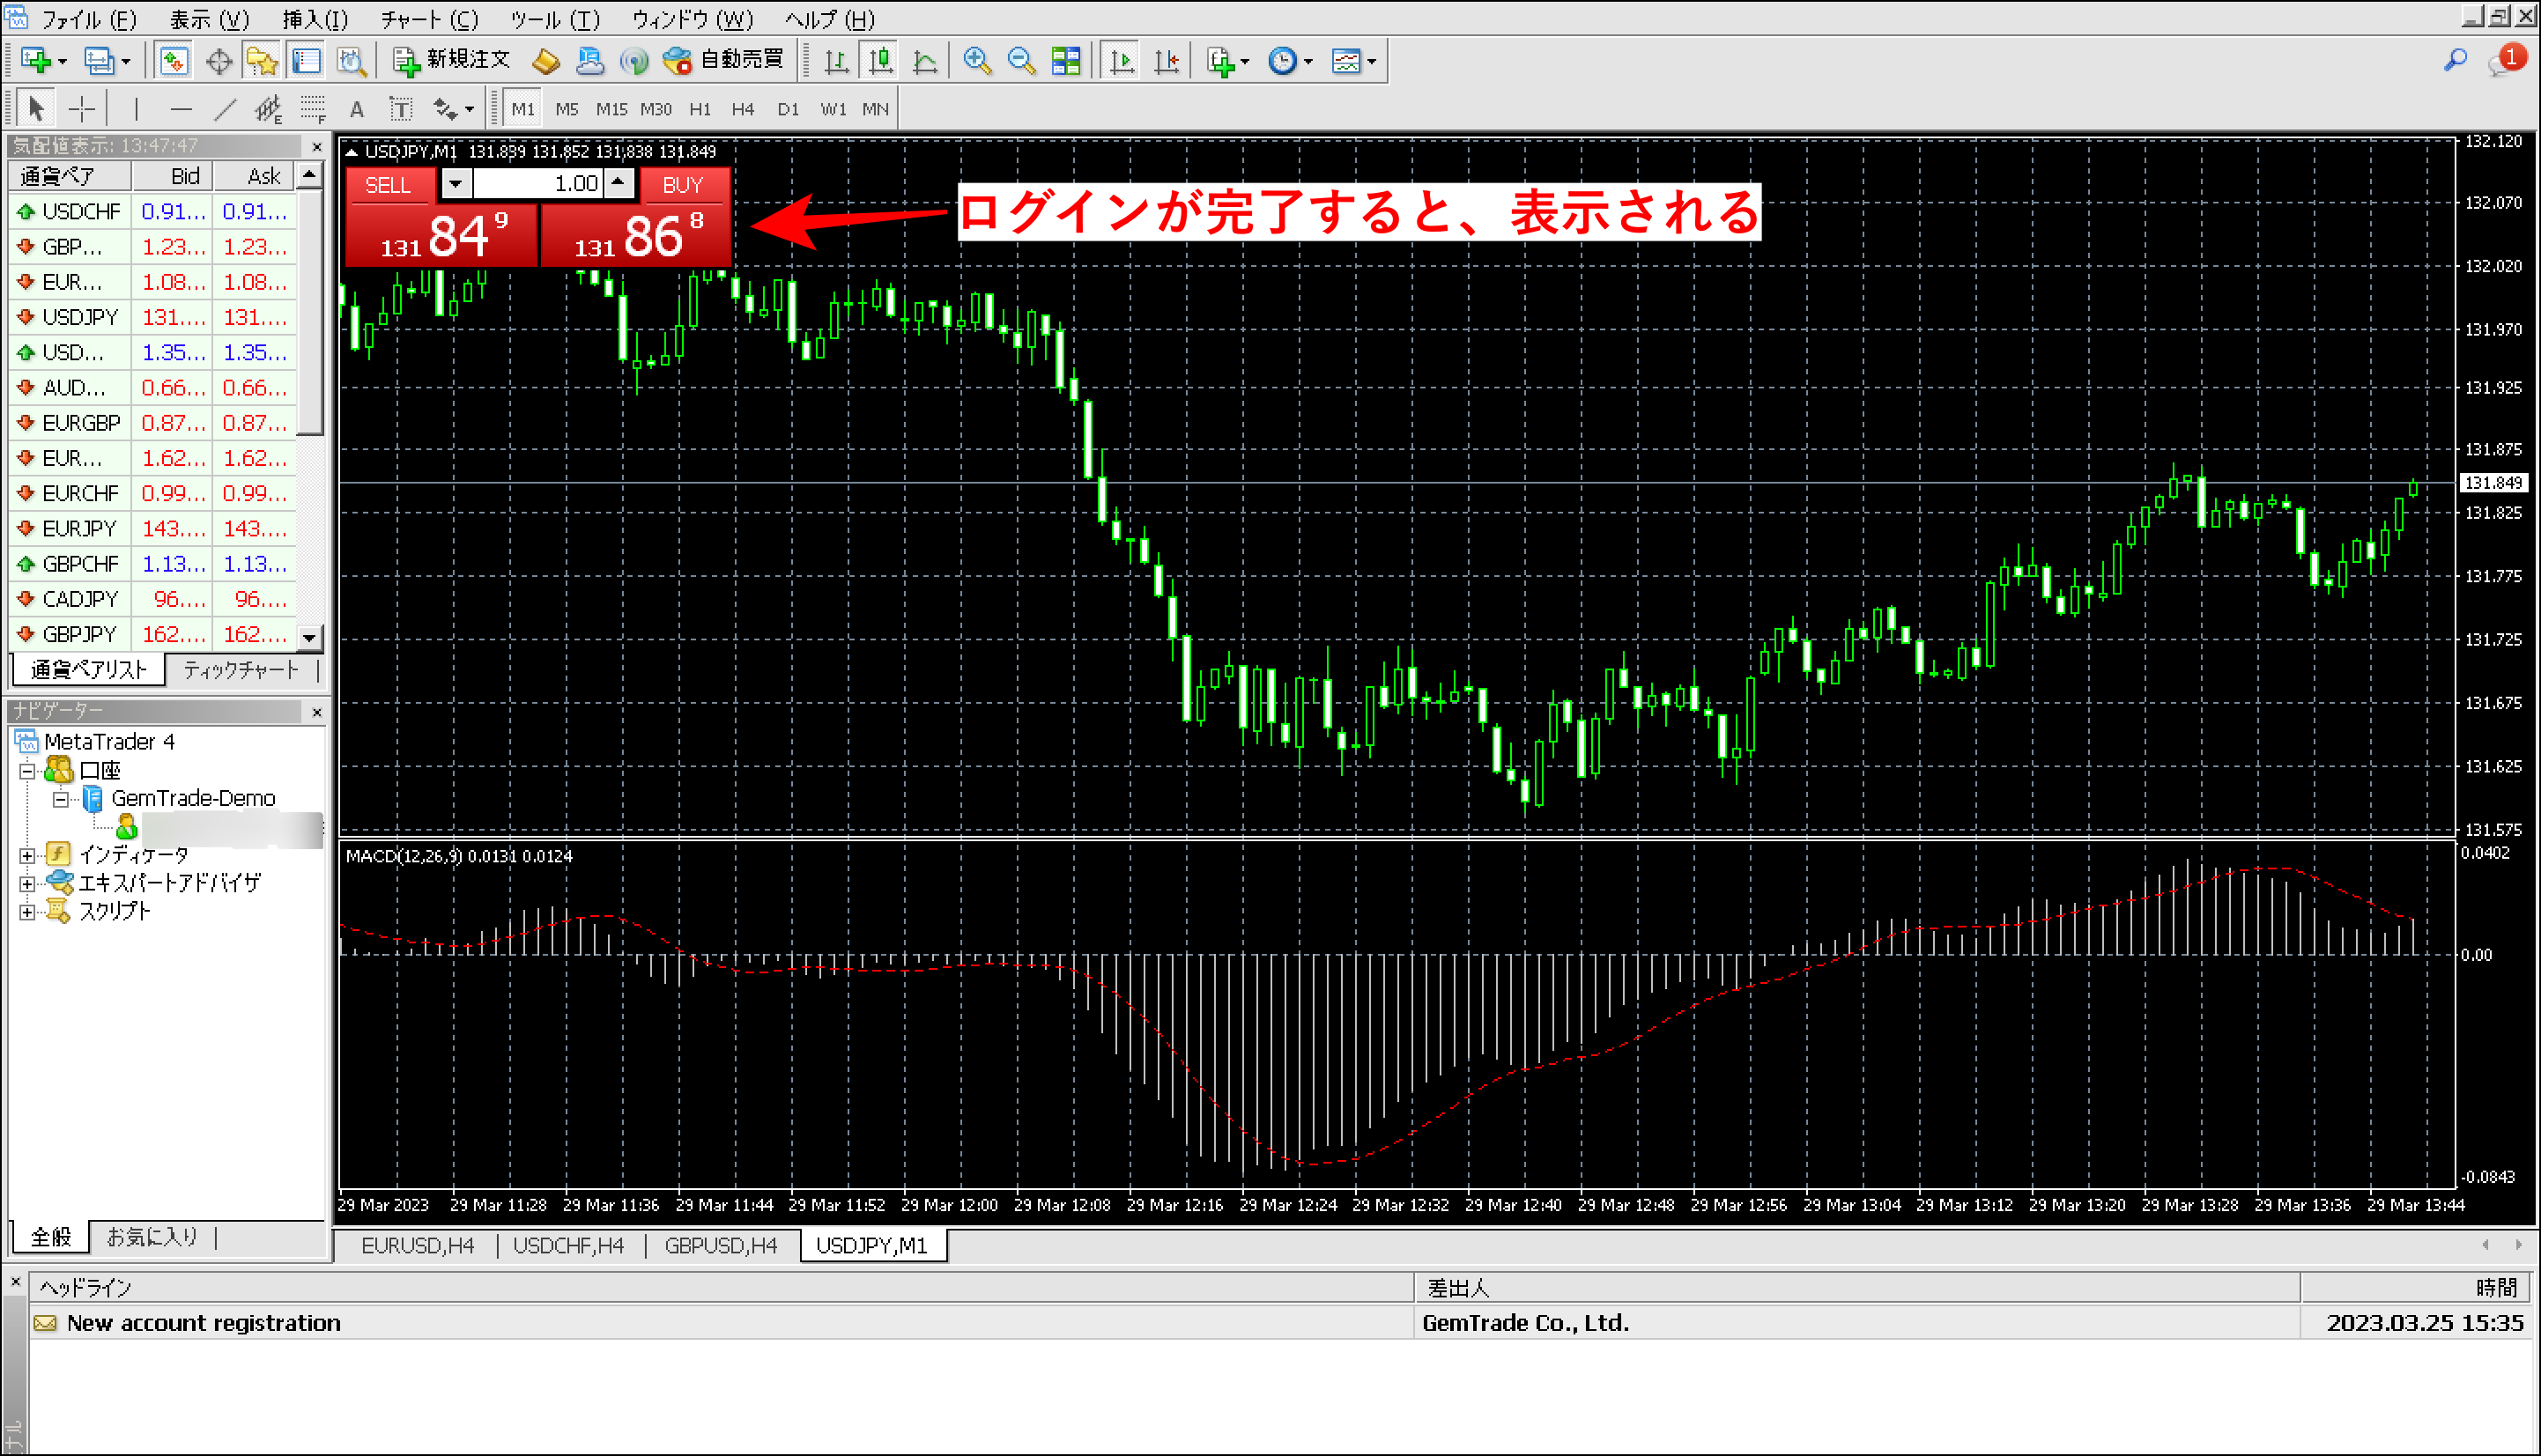Toggle chart shift icon
The height and width of the screenshot is (1456, 2541).
[1166, 61]
